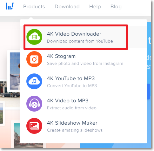154x151 pixels.
Task: Open the Help menu item
Action: pos(95,7)
